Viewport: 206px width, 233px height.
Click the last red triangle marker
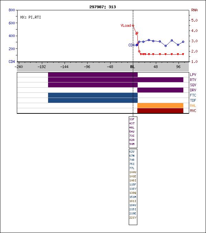coord(183,54)
